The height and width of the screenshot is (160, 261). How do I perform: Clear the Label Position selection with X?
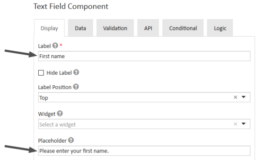coord(235,97)
